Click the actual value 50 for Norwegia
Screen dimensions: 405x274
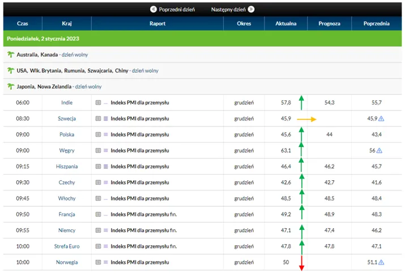coord(285,262)
